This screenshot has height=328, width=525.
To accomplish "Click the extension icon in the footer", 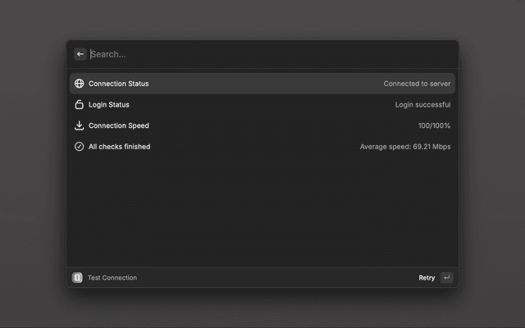I will (x=77, y=278).
